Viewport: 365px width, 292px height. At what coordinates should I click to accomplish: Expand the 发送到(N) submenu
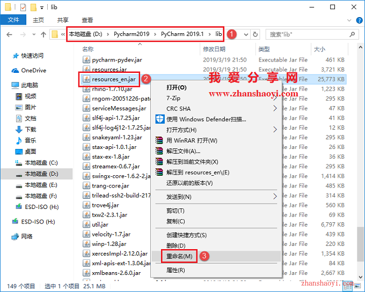tap(275, 197)
